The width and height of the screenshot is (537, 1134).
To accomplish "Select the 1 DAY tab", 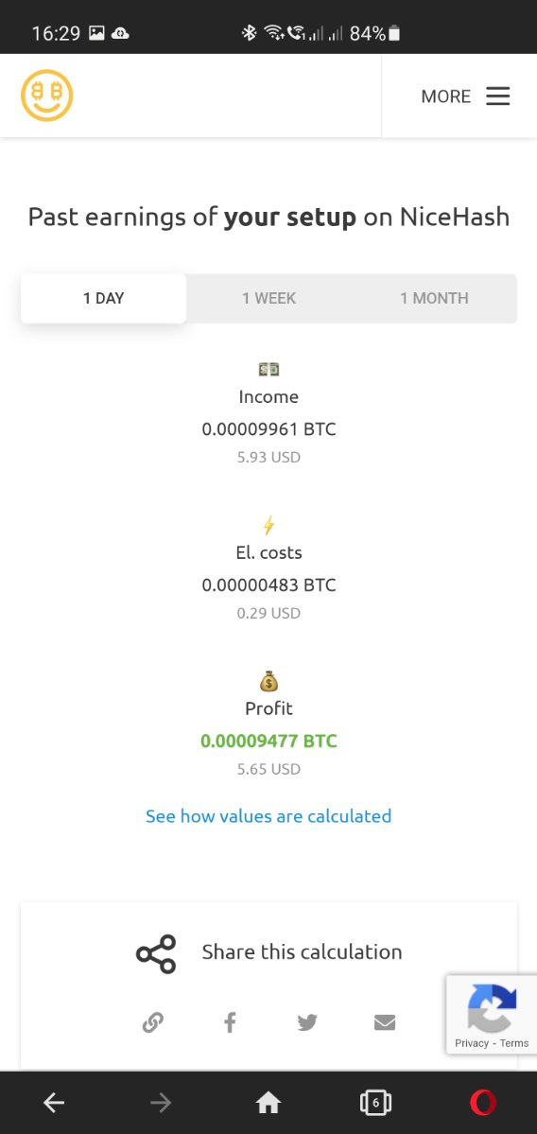I will coord(103,298).
